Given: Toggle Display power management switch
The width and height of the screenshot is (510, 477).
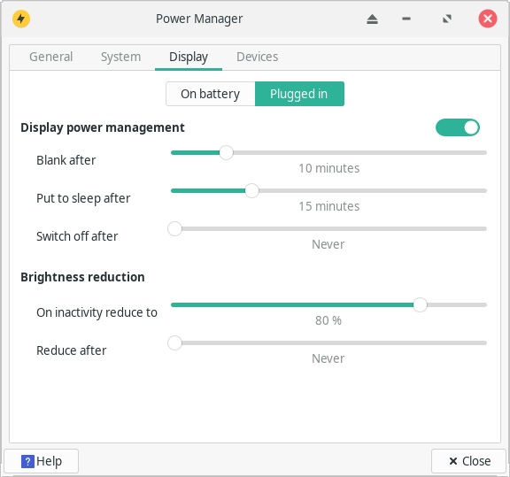Looking at the screenshot, I should click(457, 127).
